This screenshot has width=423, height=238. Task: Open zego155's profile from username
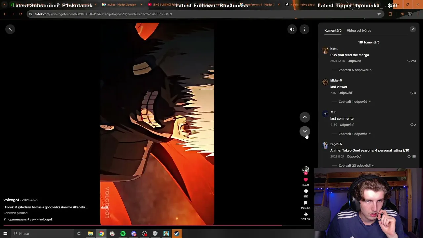[x=336, y=144]
